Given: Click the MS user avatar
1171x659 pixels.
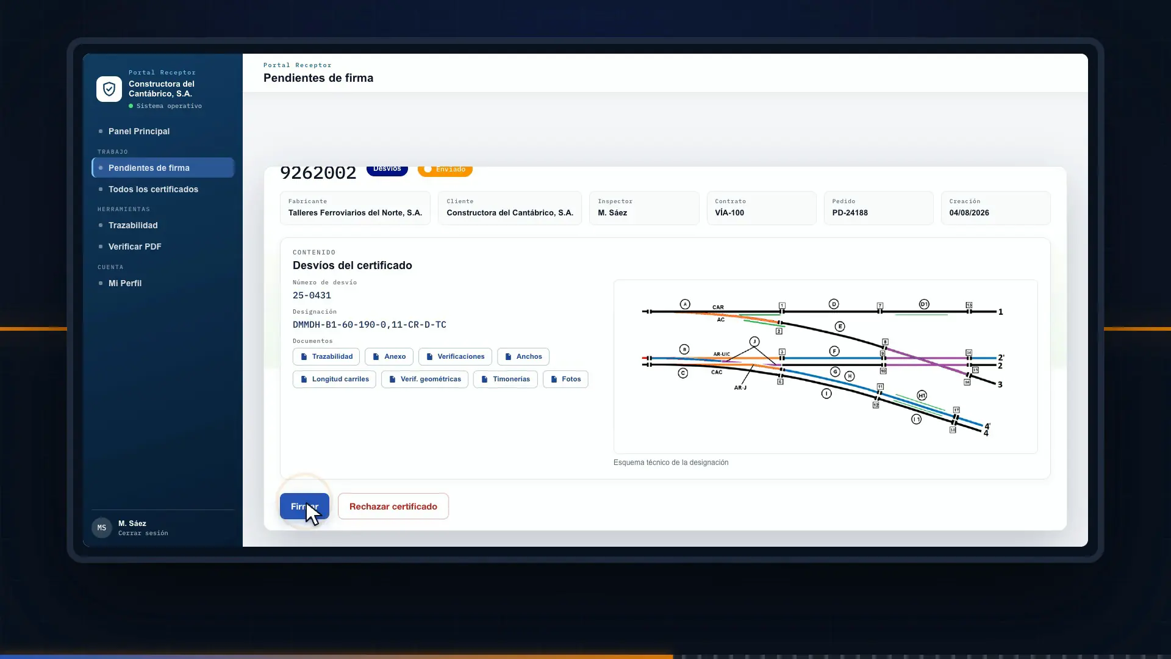Looking at the screenshot, I should click(102, 528).
